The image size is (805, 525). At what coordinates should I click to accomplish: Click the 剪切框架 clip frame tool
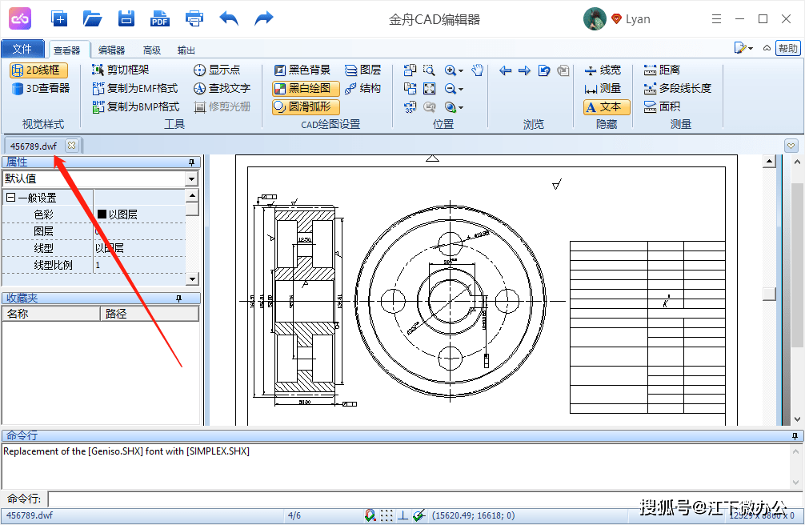(x=121, y=70)
